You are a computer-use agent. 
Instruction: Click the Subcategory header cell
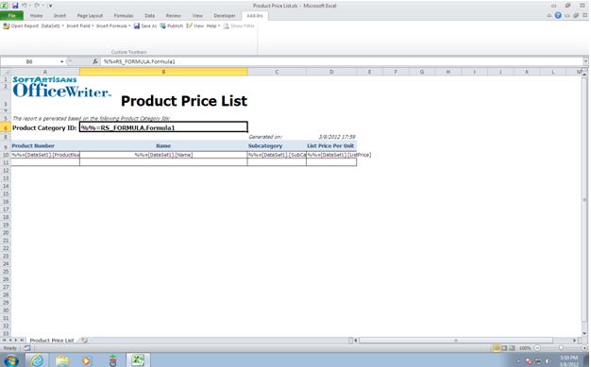(277, 146)
